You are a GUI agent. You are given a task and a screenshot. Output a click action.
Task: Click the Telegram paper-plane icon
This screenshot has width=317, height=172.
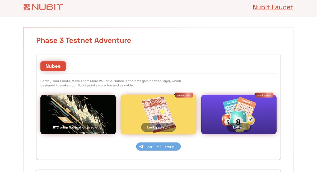(142, 146)
